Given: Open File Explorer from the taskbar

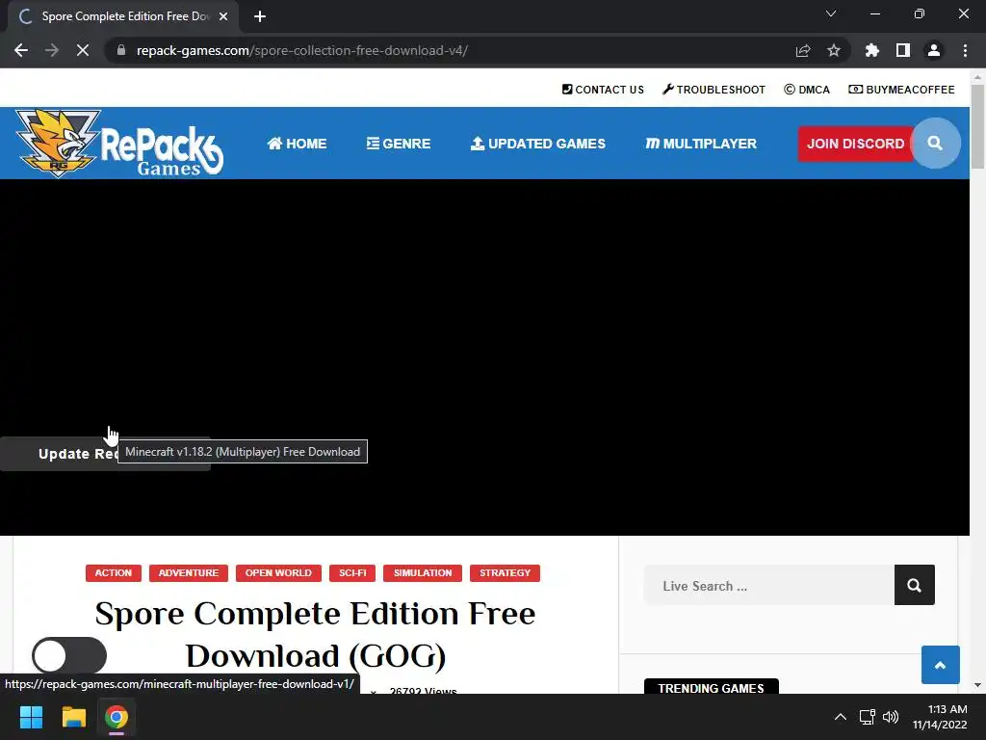Looking at the screenshot, I should (x=73, y=717).
